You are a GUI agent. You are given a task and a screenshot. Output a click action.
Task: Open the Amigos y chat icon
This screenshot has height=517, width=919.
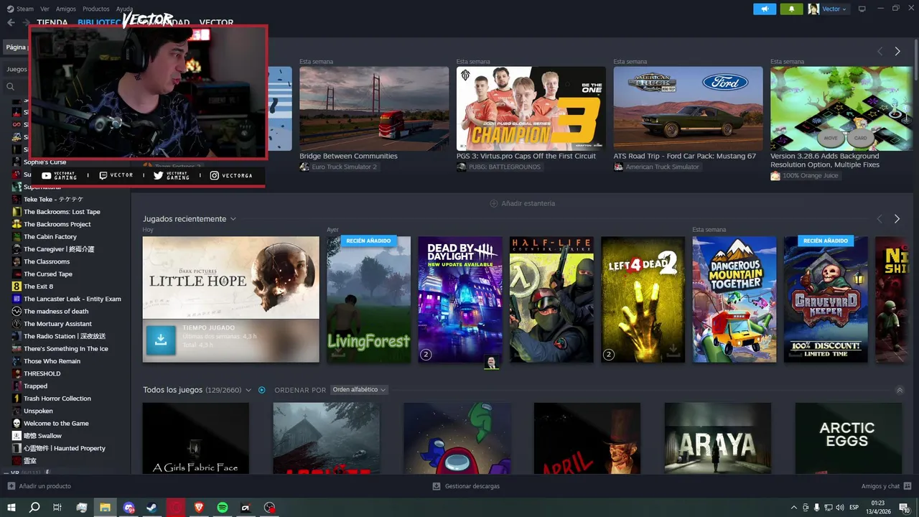(x=908, y=486)
